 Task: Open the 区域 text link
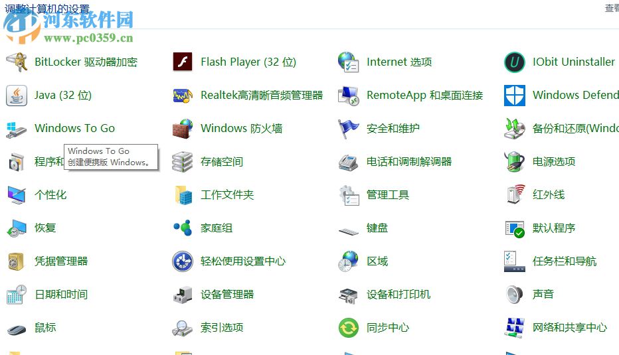(x=377, y=261)
